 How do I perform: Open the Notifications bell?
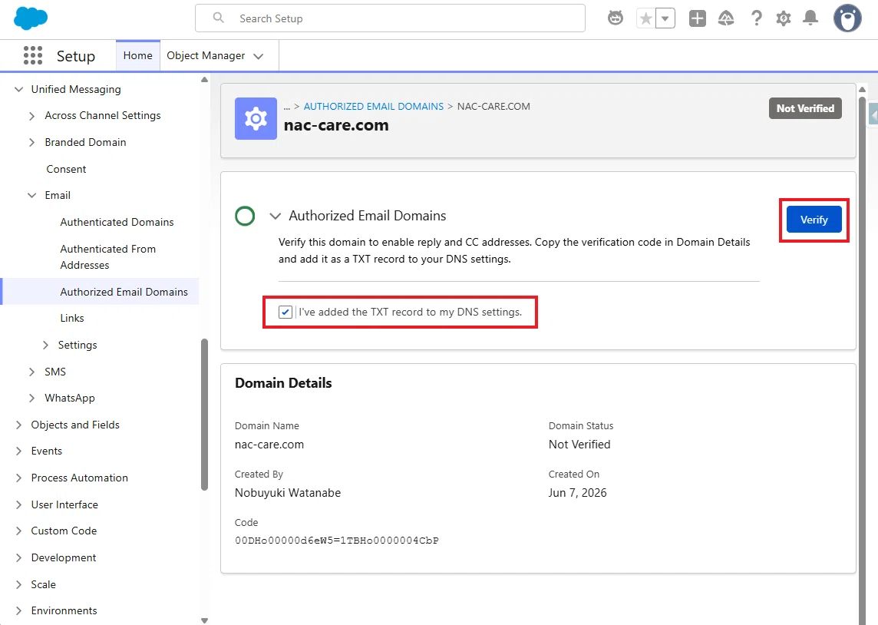[x=810, y=18]
